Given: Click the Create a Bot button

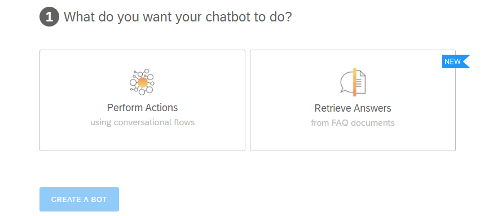Looking at the screenshot, I should coord(79,199).
